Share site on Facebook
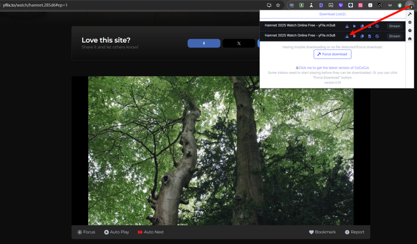 (204, 43)
